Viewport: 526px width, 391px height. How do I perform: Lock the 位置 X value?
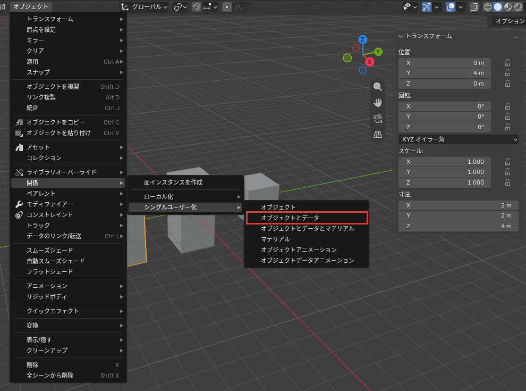[508, 63]
